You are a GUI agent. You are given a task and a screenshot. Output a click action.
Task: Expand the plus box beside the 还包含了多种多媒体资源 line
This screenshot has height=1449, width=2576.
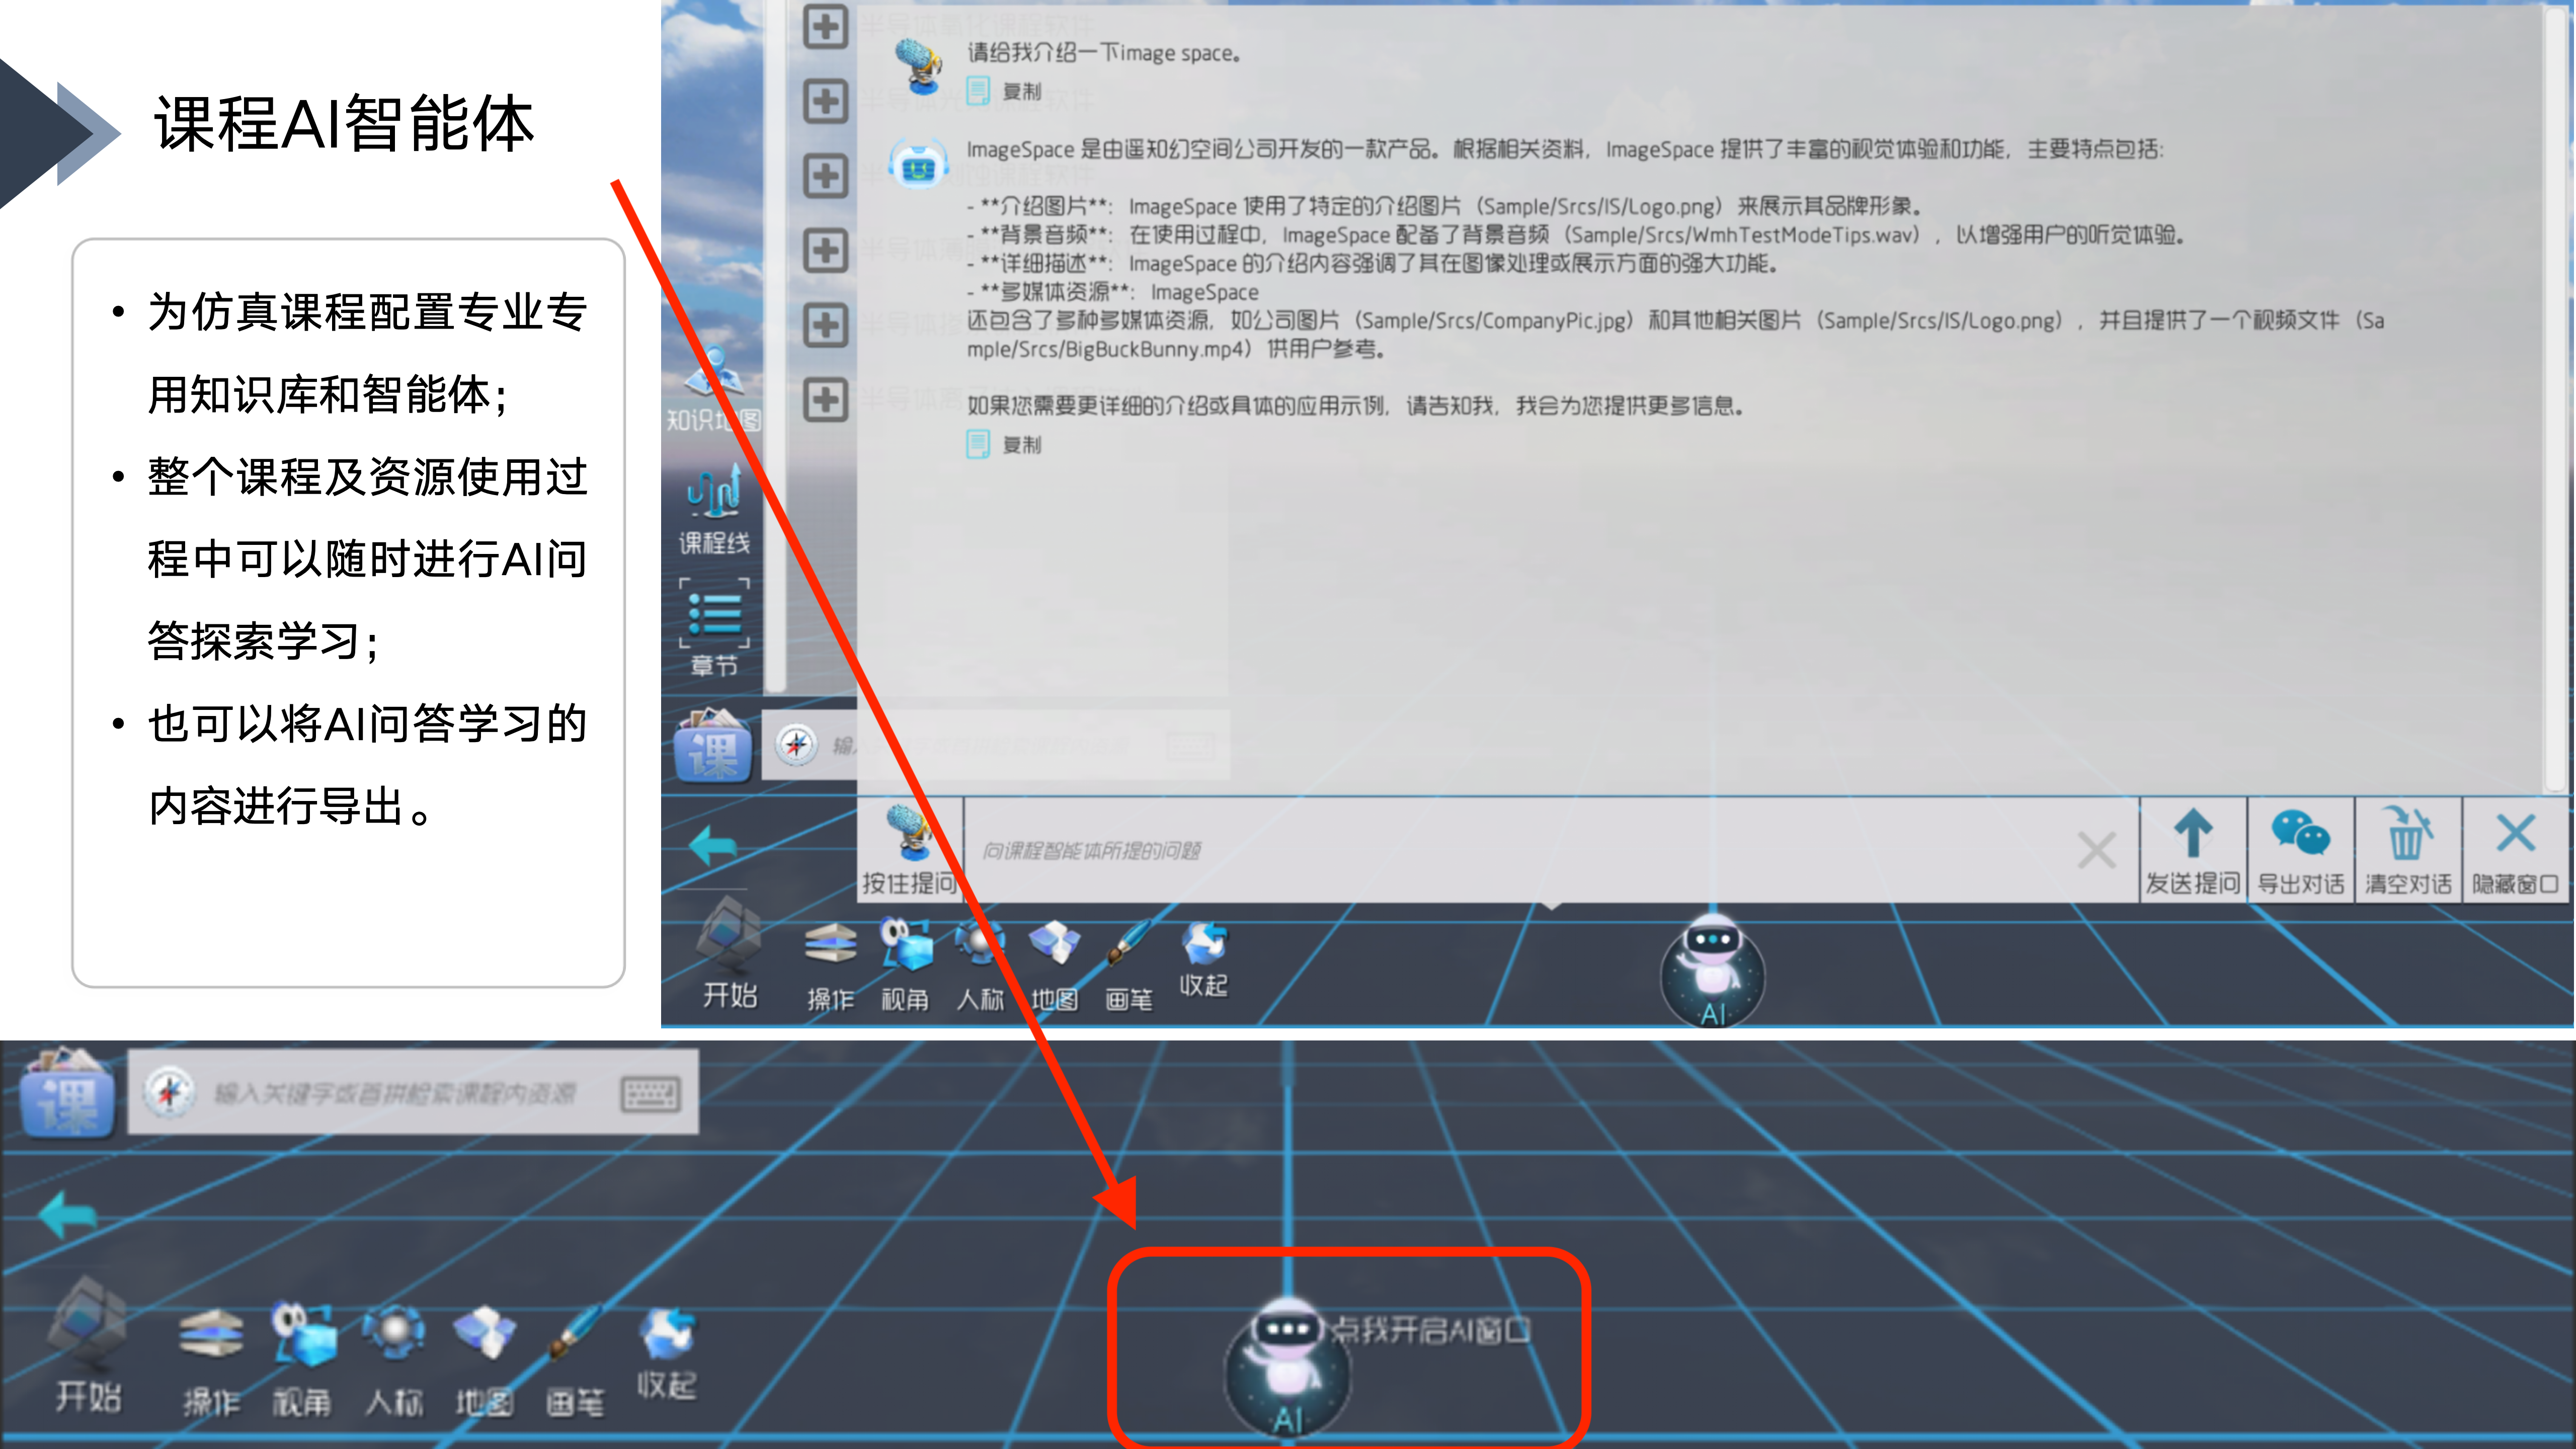825,325
